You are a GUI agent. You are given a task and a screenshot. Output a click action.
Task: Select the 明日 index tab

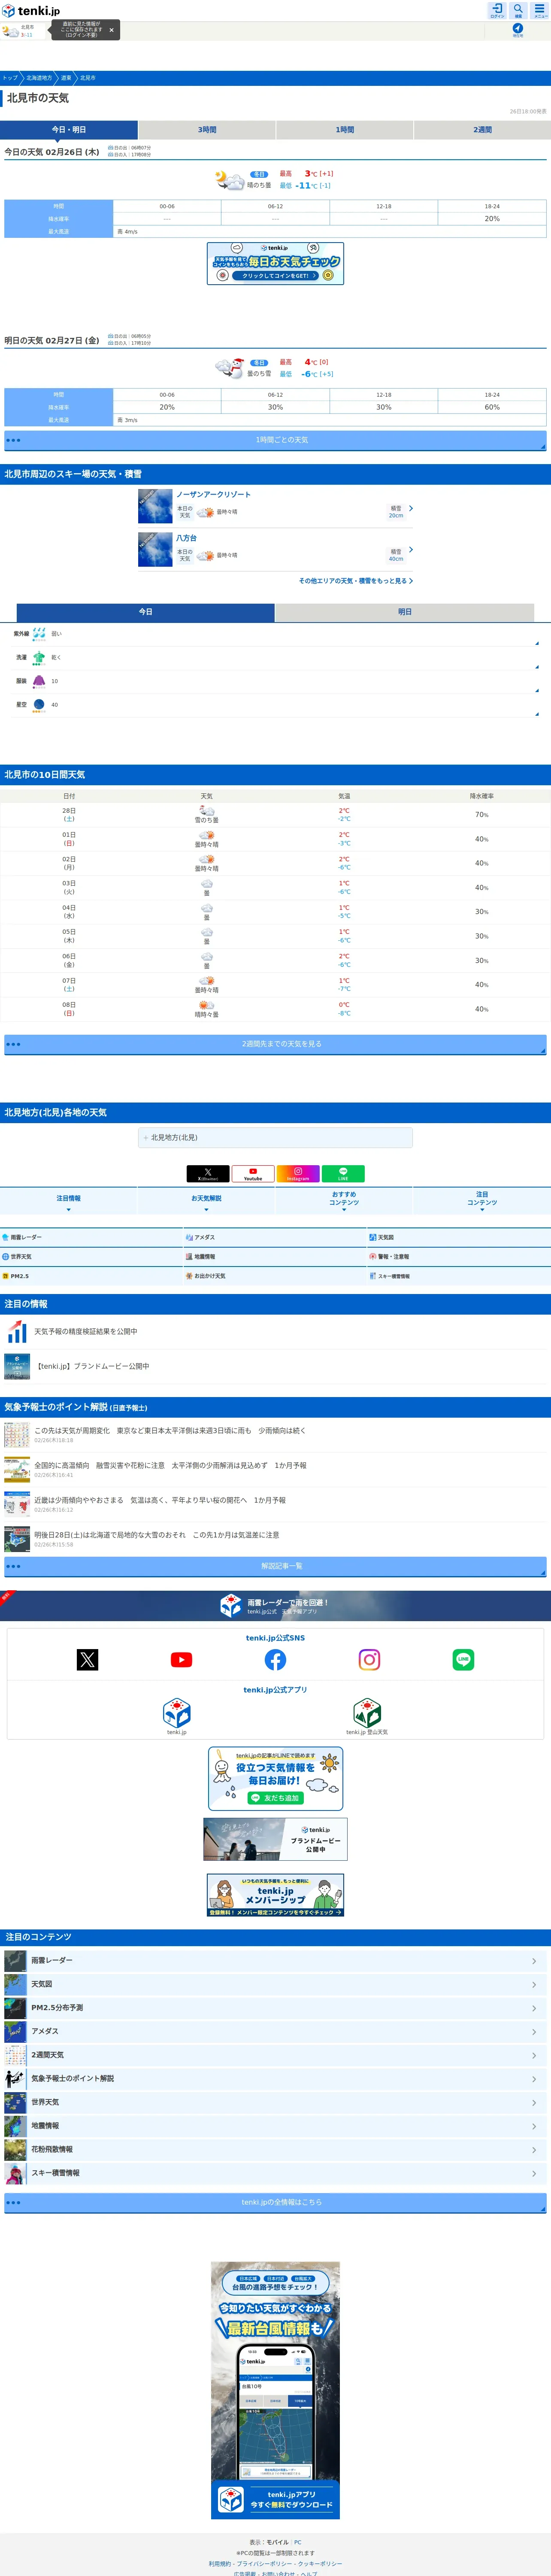405,612
